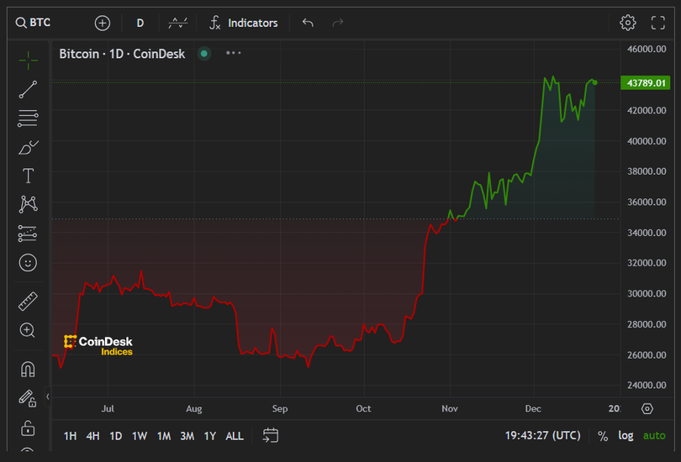This screenshot has width=681, height=462.
Task: Select the crosshair cursor tool
Action: pyautogui.click(x=28, y=59)
